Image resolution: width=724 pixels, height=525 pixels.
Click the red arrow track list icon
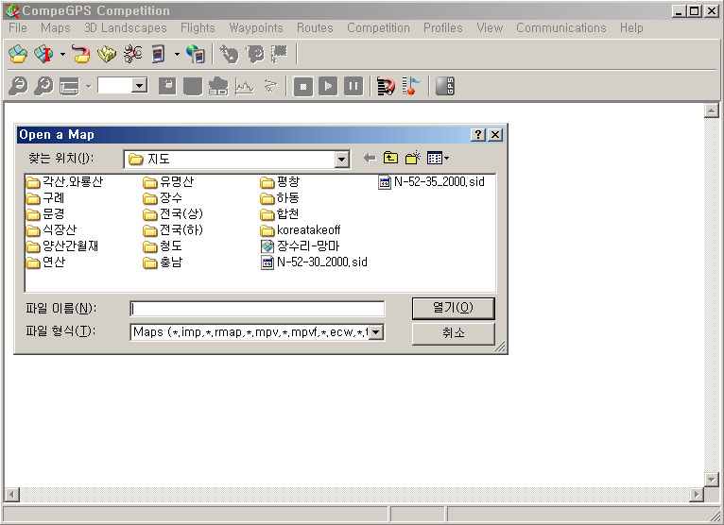point(386,86)
